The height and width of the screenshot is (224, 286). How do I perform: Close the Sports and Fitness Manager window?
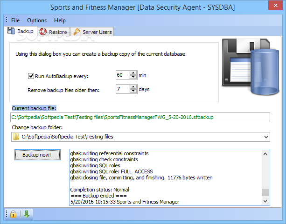pyautogui.click(x=275, y=5)
